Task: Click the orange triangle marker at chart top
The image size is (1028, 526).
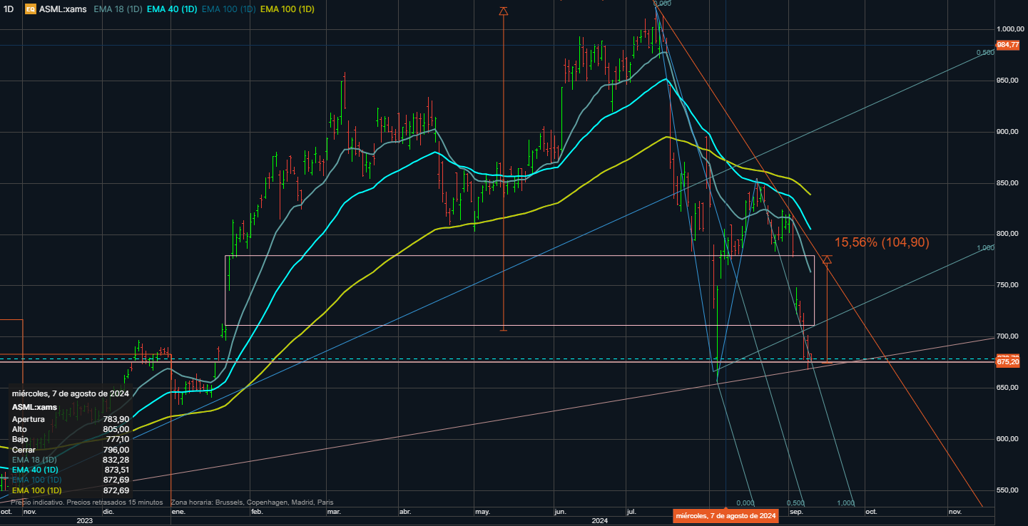Action: tap(504, 11)
